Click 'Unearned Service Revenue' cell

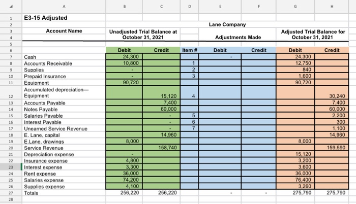(64, 129)
